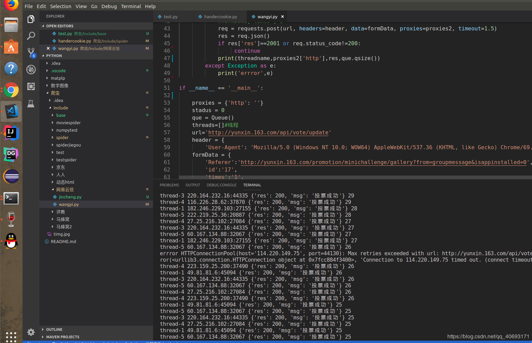The width and height of the screenshot is (532, 343).
Task: Expand the Maven Projects section
Action: click(x=63, y=337)
